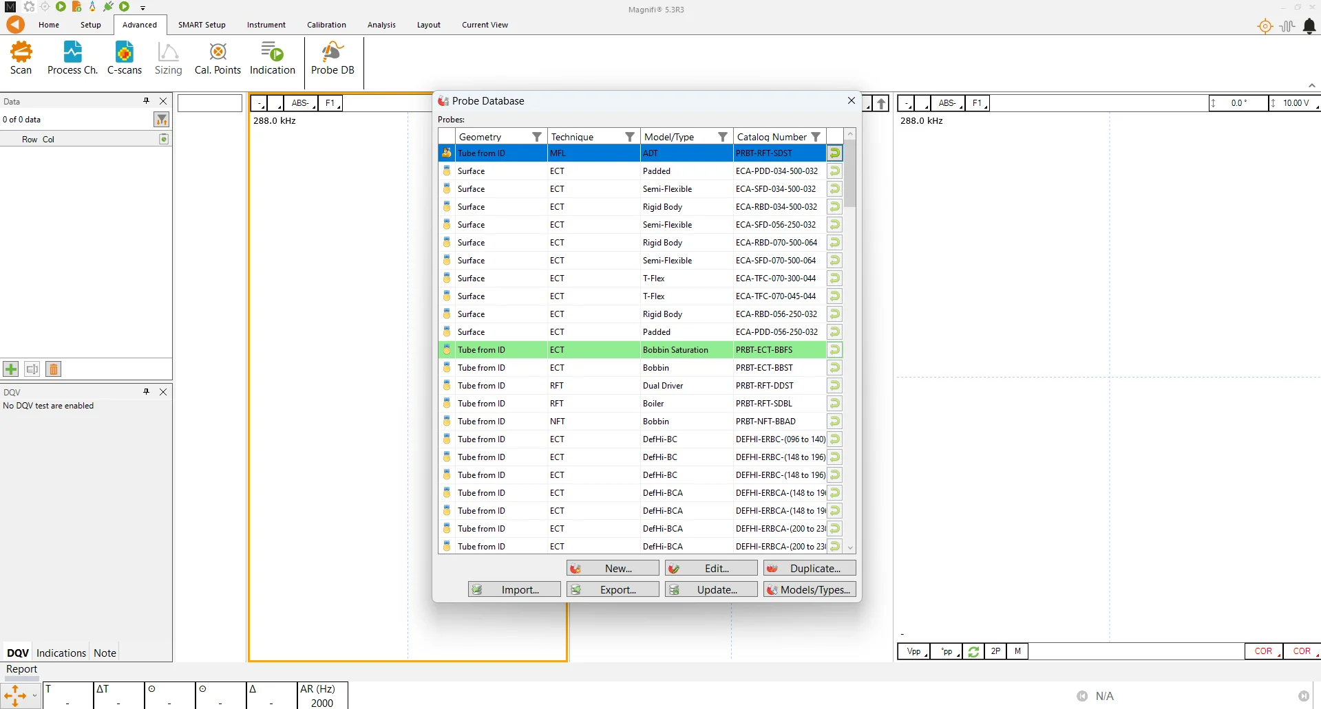This screenshot has width=1321, height=709.
Task: Open the cursor move arrows dropdown
Action: coord(34,696)
